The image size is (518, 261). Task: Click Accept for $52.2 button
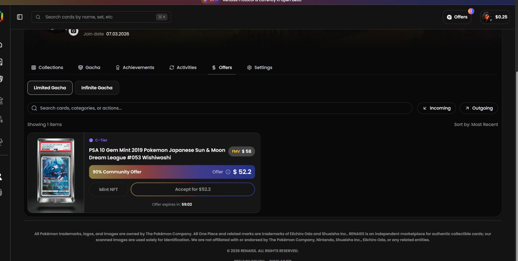193,190
